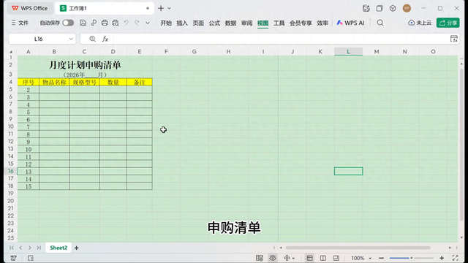Open the new tab dropdown arrow
Viewport: 468px width, 263px height.
(x=169, y=8)
